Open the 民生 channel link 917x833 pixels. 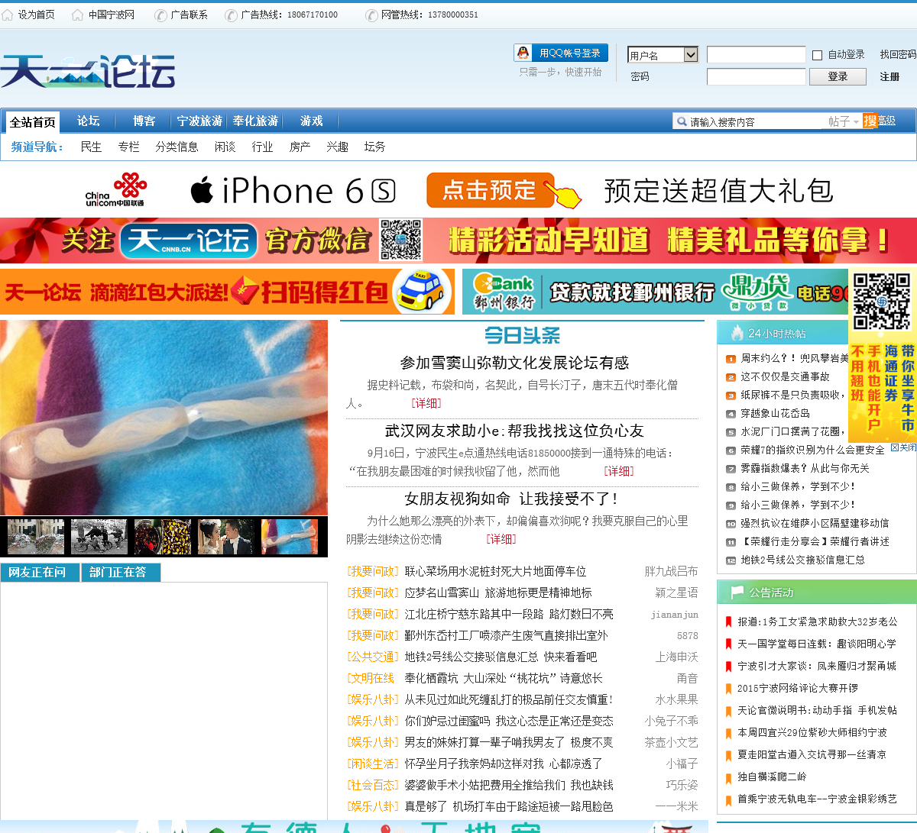tap(91, 147)
